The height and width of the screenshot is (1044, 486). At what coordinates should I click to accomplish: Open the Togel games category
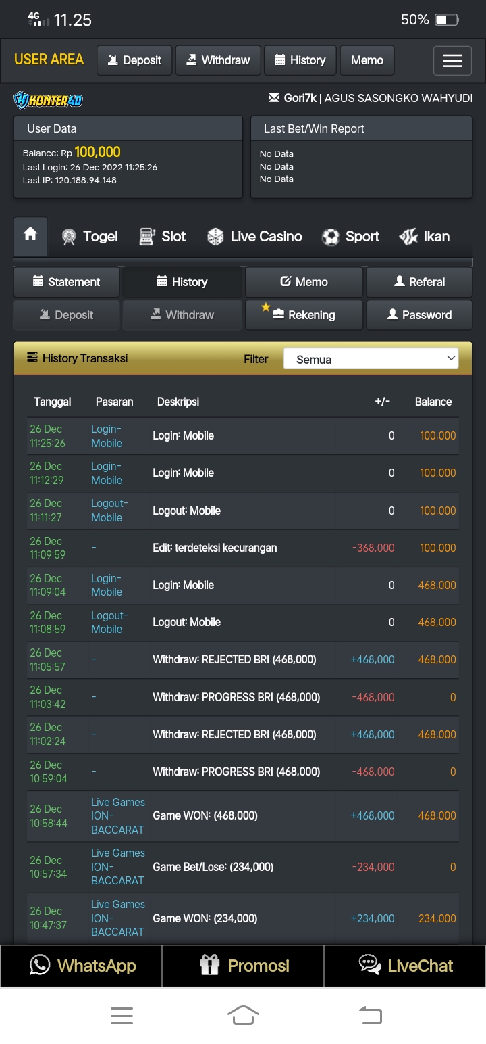click(x=89, y=237)
